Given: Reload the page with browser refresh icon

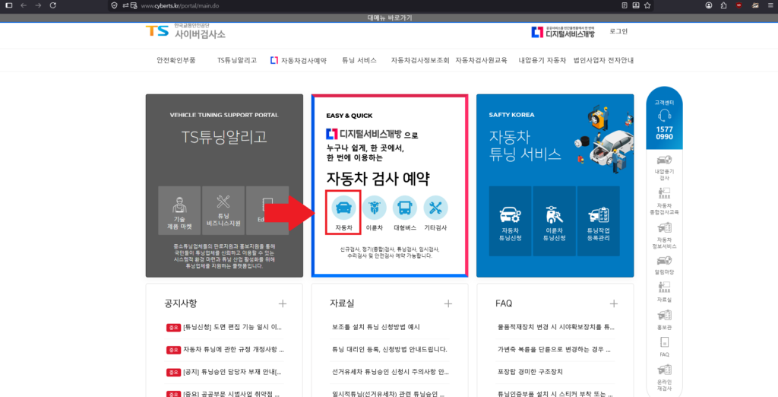Looking at the screenshot, I should 53,5.
